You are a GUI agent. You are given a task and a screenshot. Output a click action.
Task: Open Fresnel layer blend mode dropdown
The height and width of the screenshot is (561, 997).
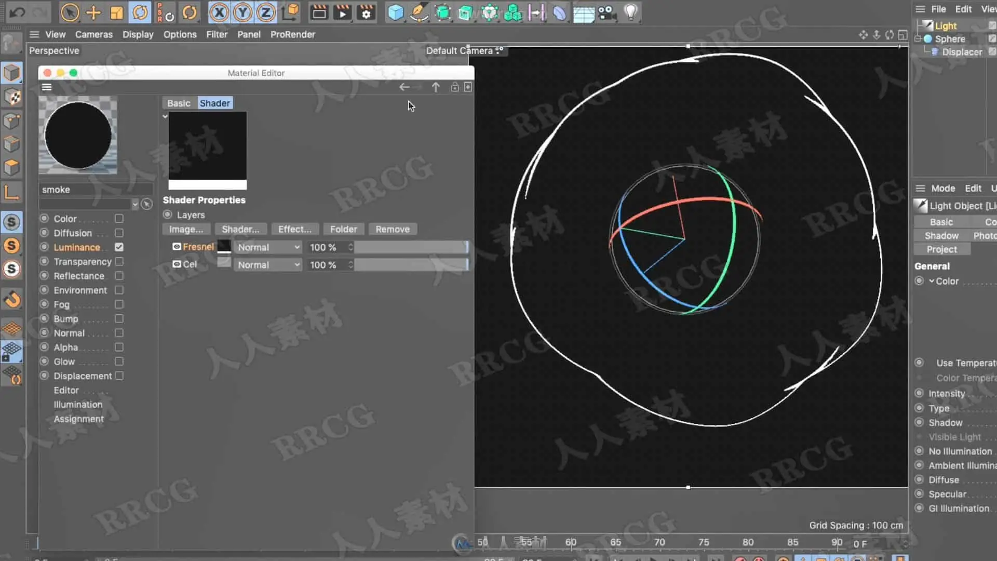(x=268, y=247)
